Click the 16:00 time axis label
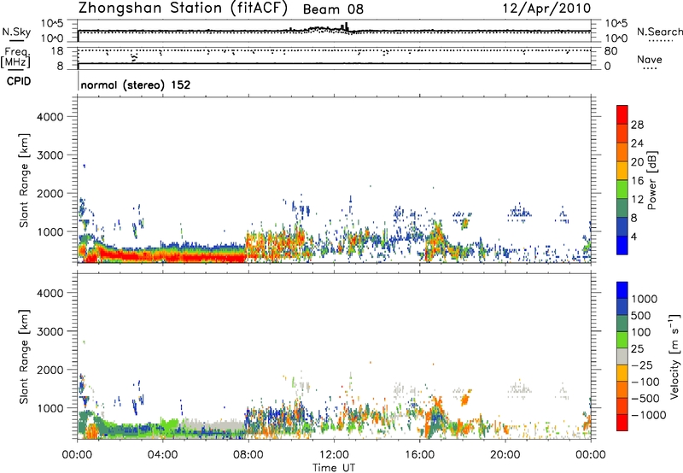The width and height of the screenshot is (683, 473). click(x=419, y=455)
